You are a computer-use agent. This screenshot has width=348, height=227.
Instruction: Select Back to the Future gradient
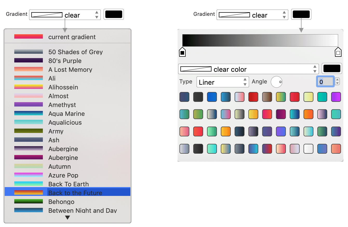68,193
